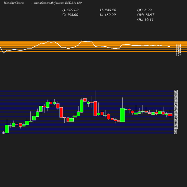Screen dimensions: 187x187
Task: Click the "OC: 8.29" reading
Action: (x=144, y=10)
